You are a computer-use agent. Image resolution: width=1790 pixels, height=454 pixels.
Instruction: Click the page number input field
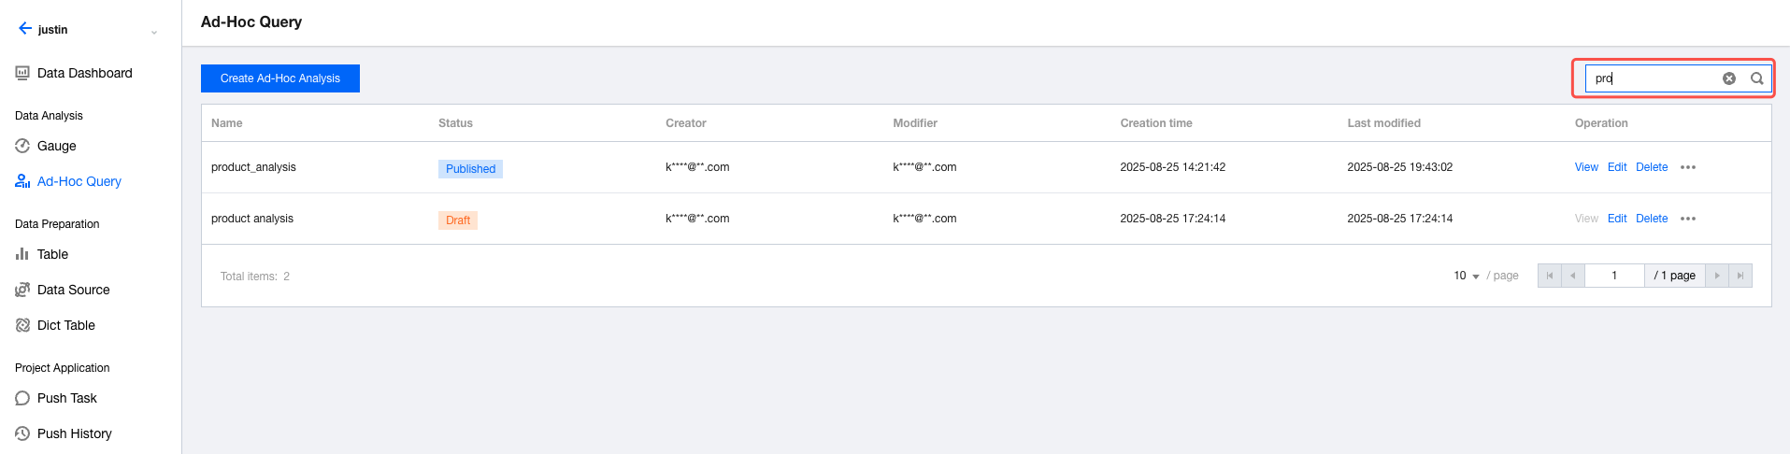click(1614, 276)
